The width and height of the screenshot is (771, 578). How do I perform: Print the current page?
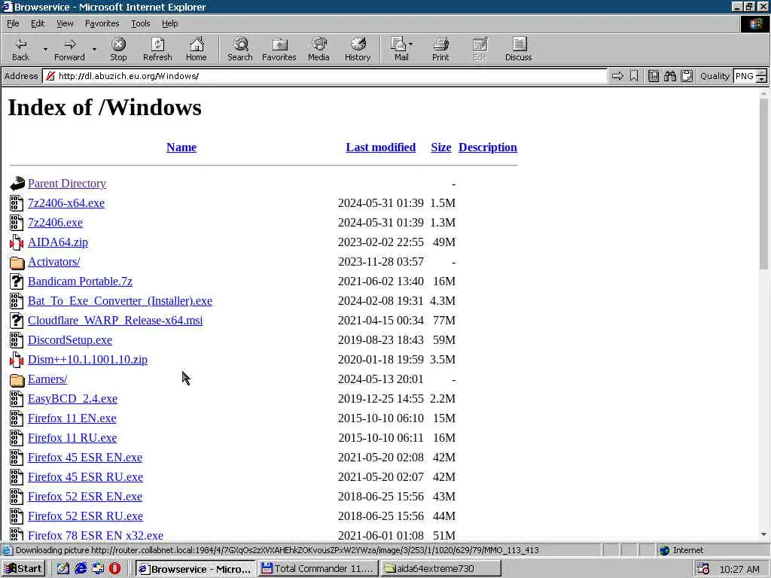point(440,49)
